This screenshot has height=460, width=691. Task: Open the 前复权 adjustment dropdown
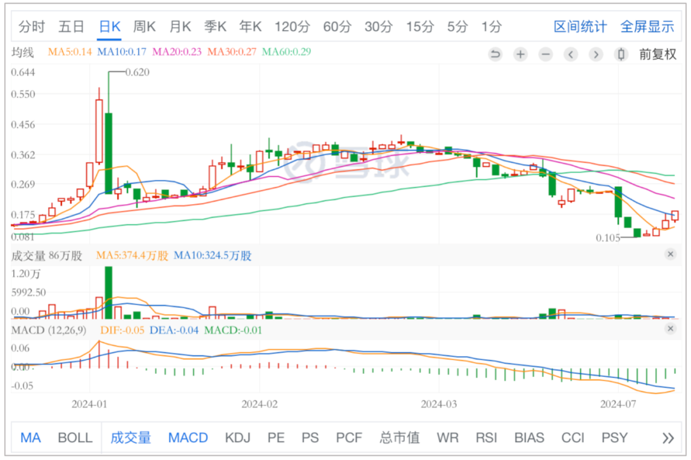coord(657,54)
